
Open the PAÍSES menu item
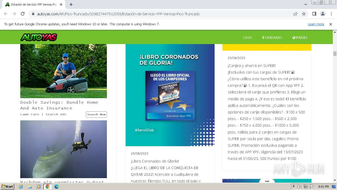[x=300, y=37]
